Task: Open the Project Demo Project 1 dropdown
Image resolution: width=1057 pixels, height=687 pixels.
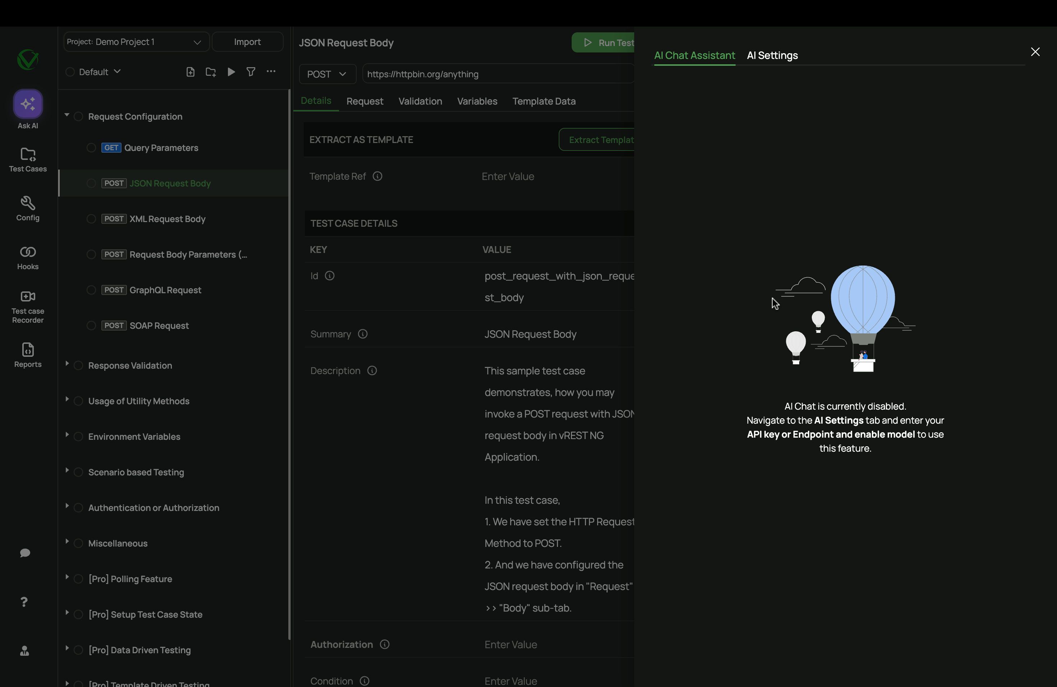Action: (x=136, y=42)
